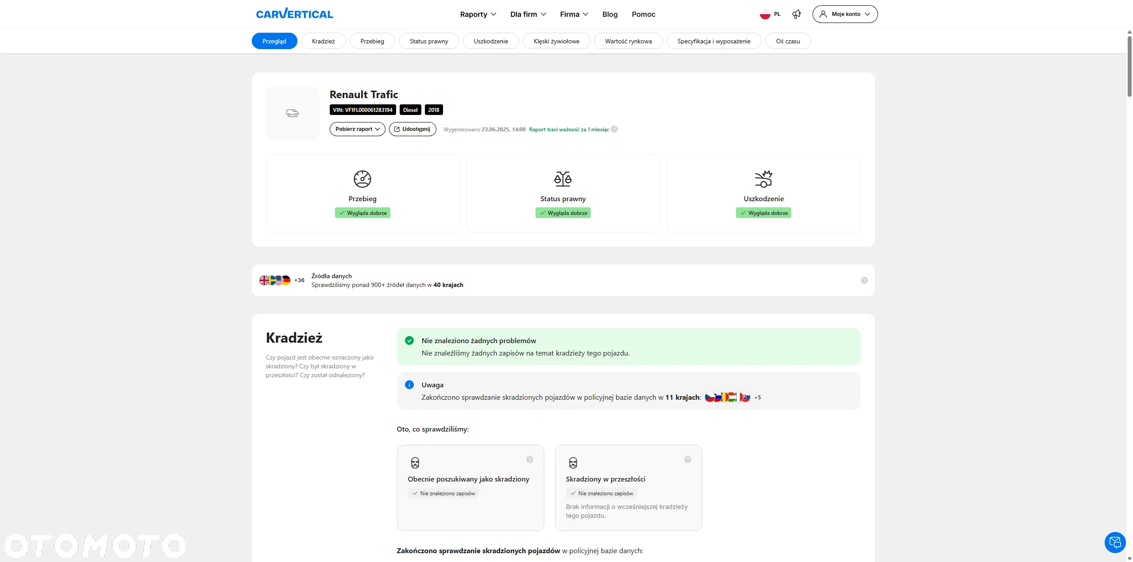
Task: Open the announcements megaphone icon
Action: pyautogui.click(x=797, y=14)
